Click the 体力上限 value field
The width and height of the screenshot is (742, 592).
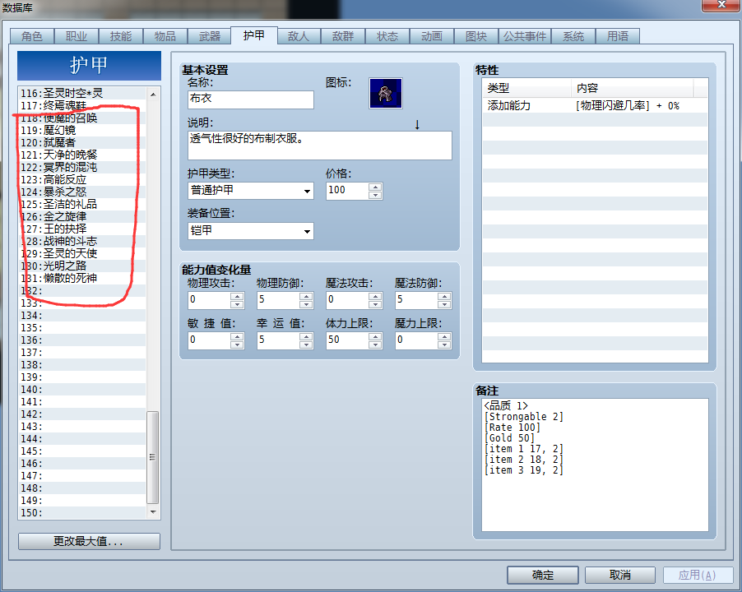347,340
